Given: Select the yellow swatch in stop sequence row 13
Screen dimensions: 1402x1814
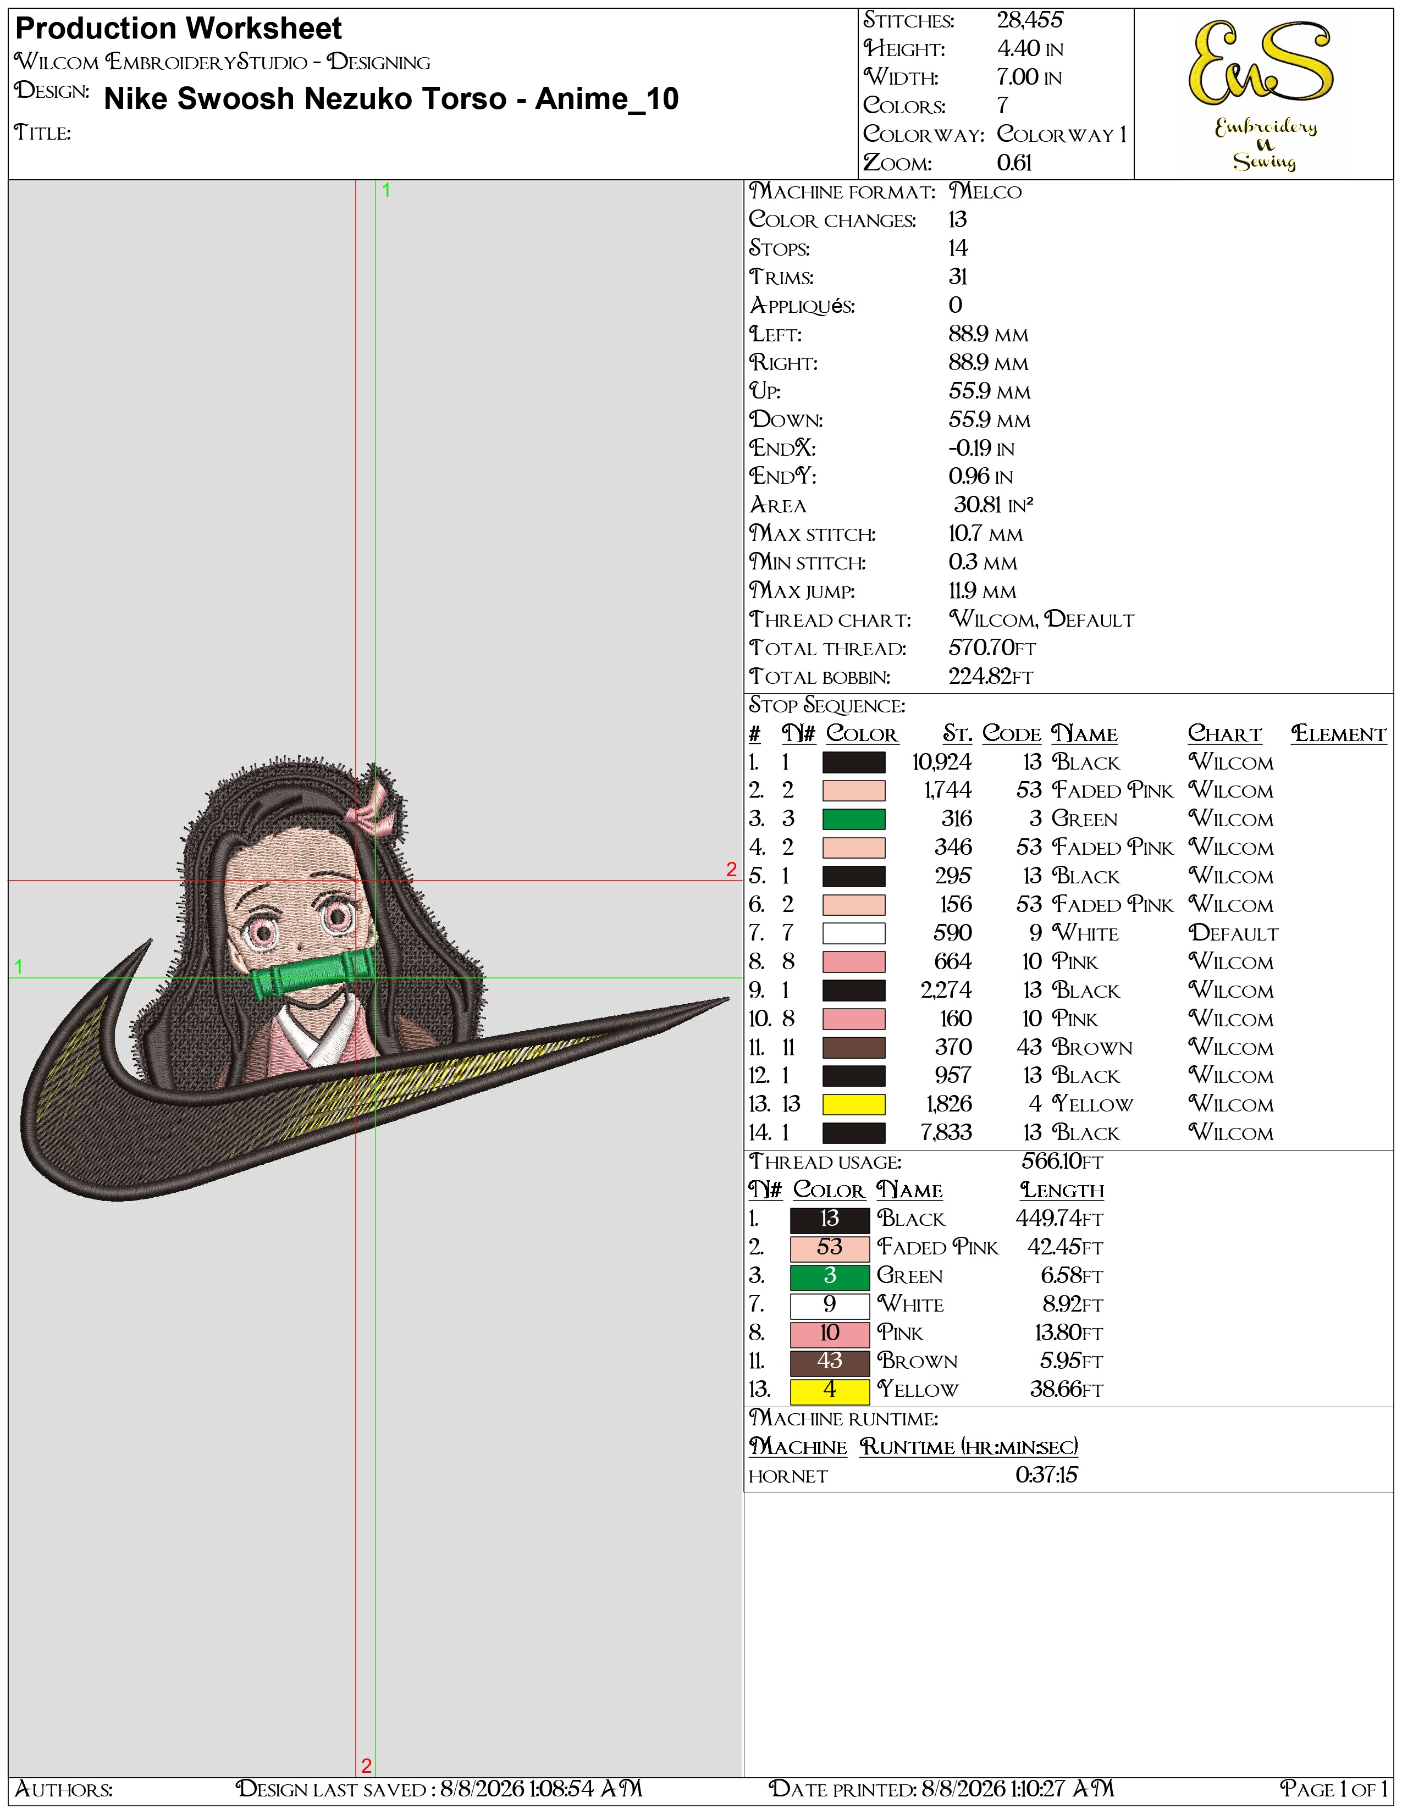Looking at the screenshot, I should pos(854,1105).
